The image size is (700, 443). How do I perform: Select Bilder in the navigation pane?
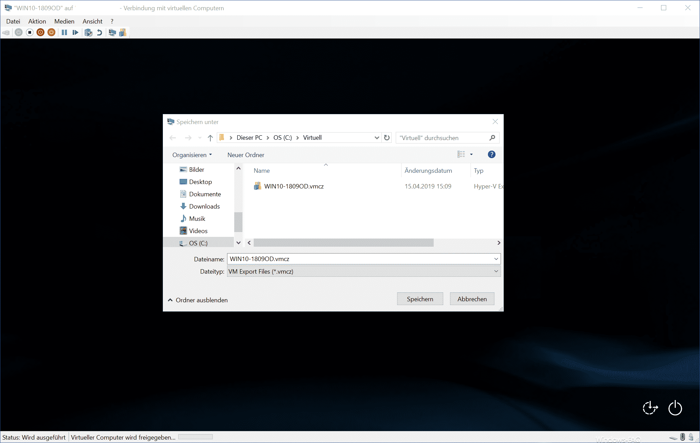click(197, 169)
